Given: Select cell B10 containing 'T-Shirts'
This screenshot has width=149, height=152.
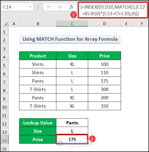Looking at the screenshot, I should pos(38,106).
